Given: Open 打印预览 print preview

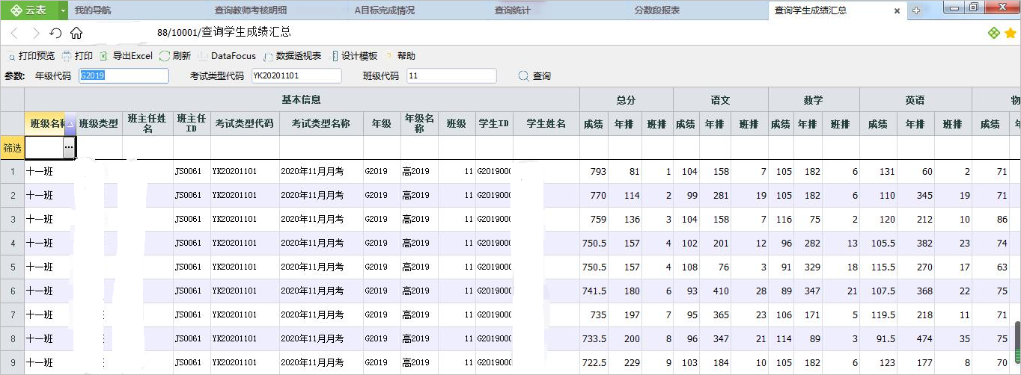Looking at the screenshot, I should (31, 56).
